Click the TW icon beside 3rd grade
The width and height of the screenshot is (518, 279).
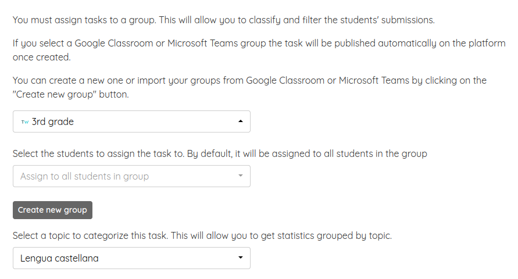point(25,122)
